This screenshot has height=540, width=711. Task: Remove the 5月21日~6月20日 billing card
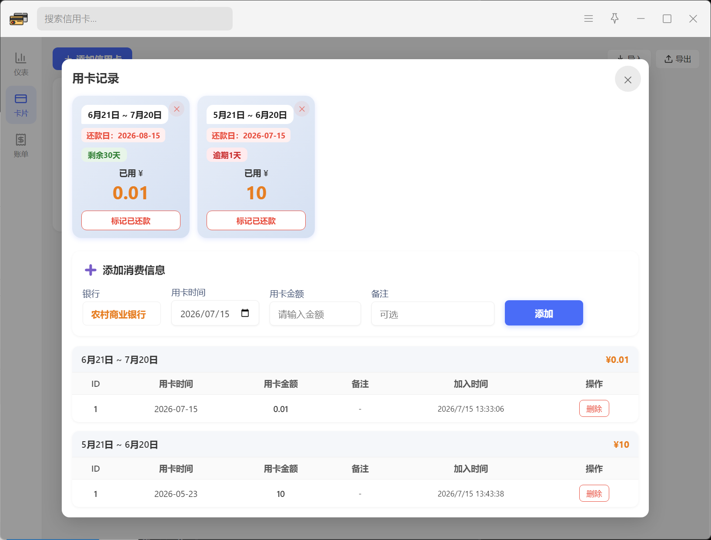pyautogui.click(x=302, y=109)
